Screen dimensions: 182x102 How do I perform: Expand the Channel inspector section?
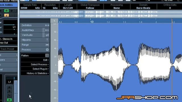tap(9, 69)
